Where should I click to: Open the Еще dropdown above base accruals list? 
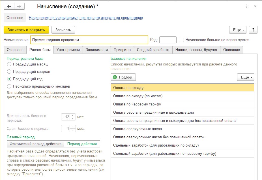[x=246, y=77]
